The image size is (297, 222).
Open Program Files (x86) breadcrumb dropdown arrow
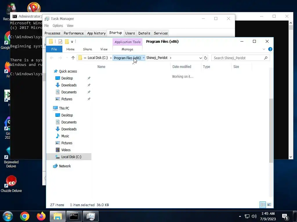point(144,58)
